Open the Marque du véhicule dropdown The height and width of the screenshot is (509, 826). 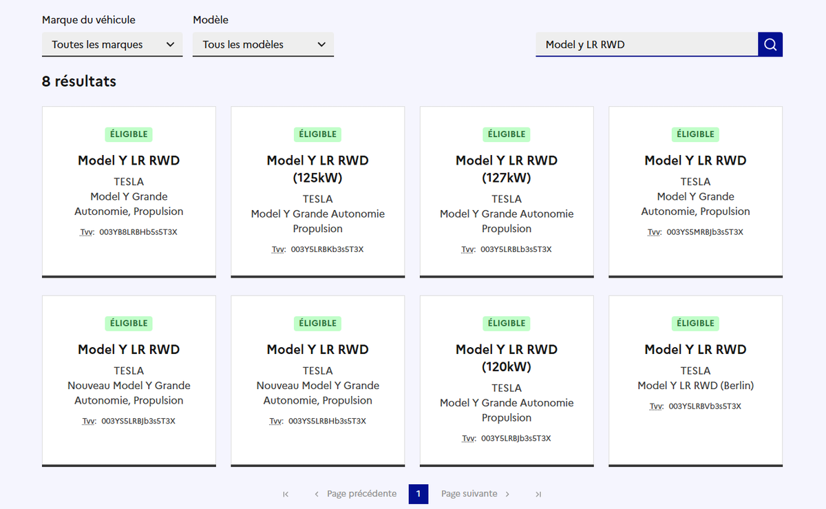point(112,45)
